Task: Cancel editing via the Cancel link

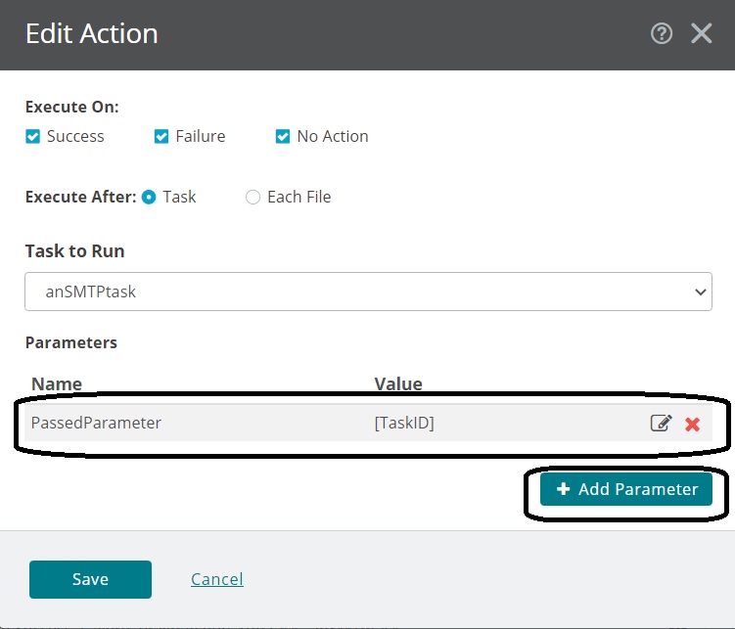Action: (x=217, y=579)
